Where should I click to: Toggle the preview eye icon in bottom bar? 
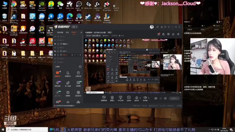pyautogui.click(x=161, y=98)
